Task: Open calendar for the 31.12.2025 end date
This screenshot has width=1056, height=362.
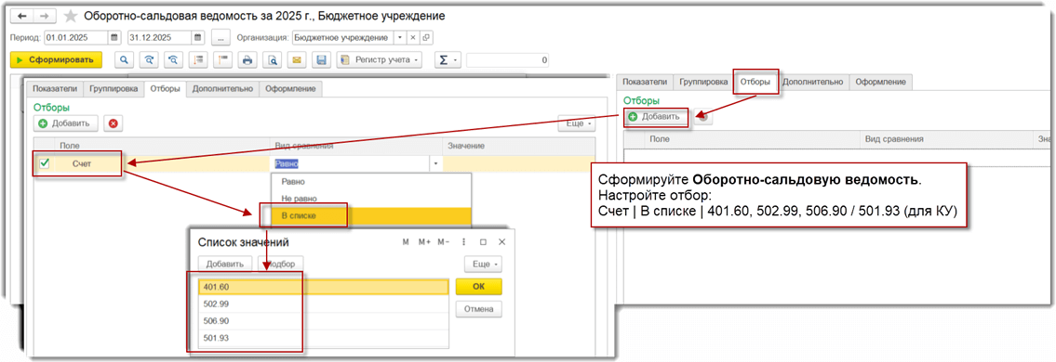Action: (x=198, y=37)
